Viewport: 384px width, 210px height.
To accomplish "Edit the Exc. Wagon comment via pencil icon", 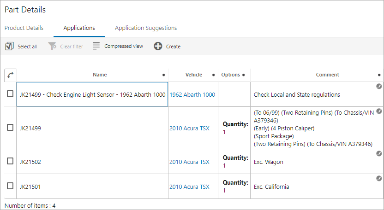I will pos(379,153).
